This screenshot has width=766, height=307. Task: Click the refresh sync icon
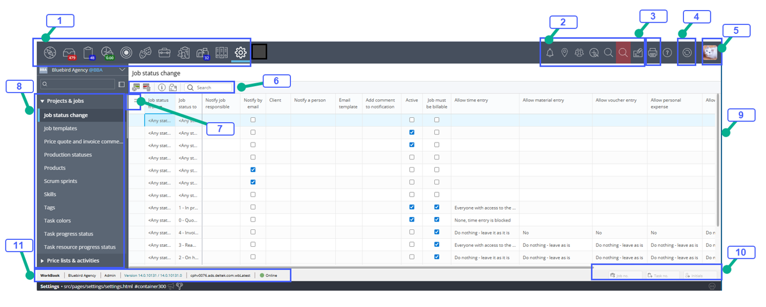coord(687,52)
